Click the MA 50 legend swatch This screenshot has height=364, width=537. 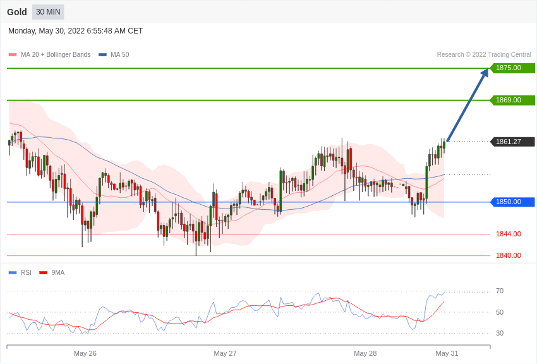click(x=102, y=55)
